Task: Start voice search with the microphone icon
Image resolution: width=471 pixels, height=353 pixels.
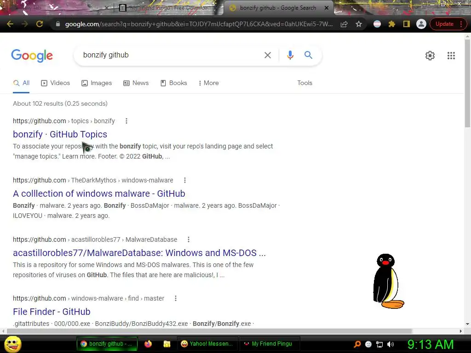Action: coord(290,55)
